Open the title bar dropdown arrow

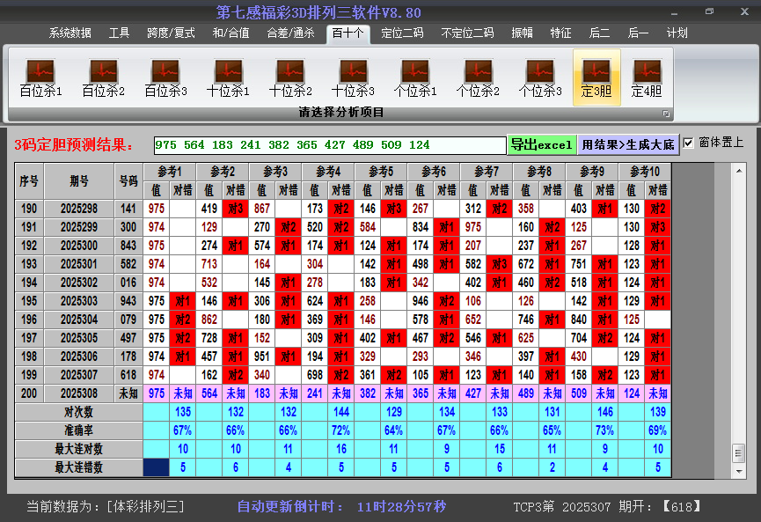(x=672, y=12)
